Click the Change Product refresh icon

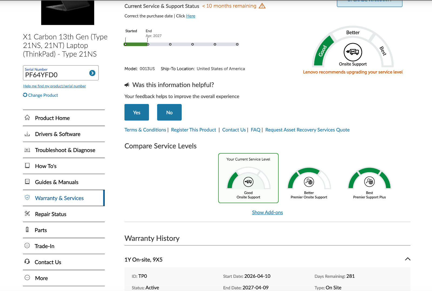click(x=25, y=95)
